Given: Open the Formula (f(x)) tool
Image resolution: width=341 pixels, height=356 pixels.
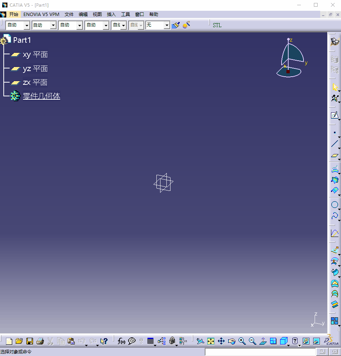Looking at the screenshot, I should point(121,341).
